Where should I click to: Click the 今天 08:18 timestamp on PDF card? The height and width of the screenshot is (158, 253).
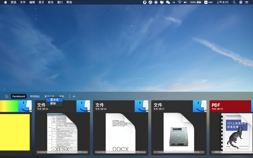(x=217, y=109)
